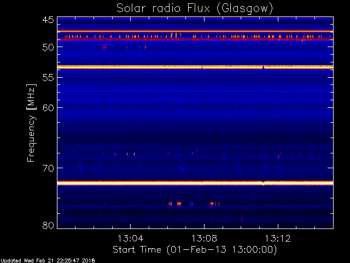Select the 45 MHz frequency axis label

pyautogui.click(x=48, y=20)
